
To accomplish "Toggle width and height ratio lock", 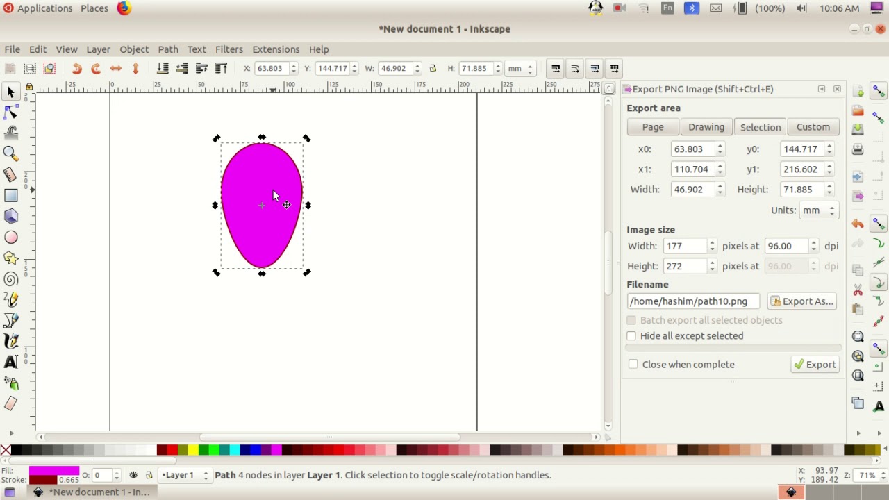I will [433, 68].
